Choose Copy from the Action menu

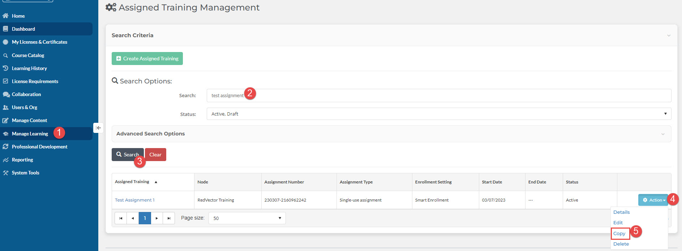click(x=619, y=234)
